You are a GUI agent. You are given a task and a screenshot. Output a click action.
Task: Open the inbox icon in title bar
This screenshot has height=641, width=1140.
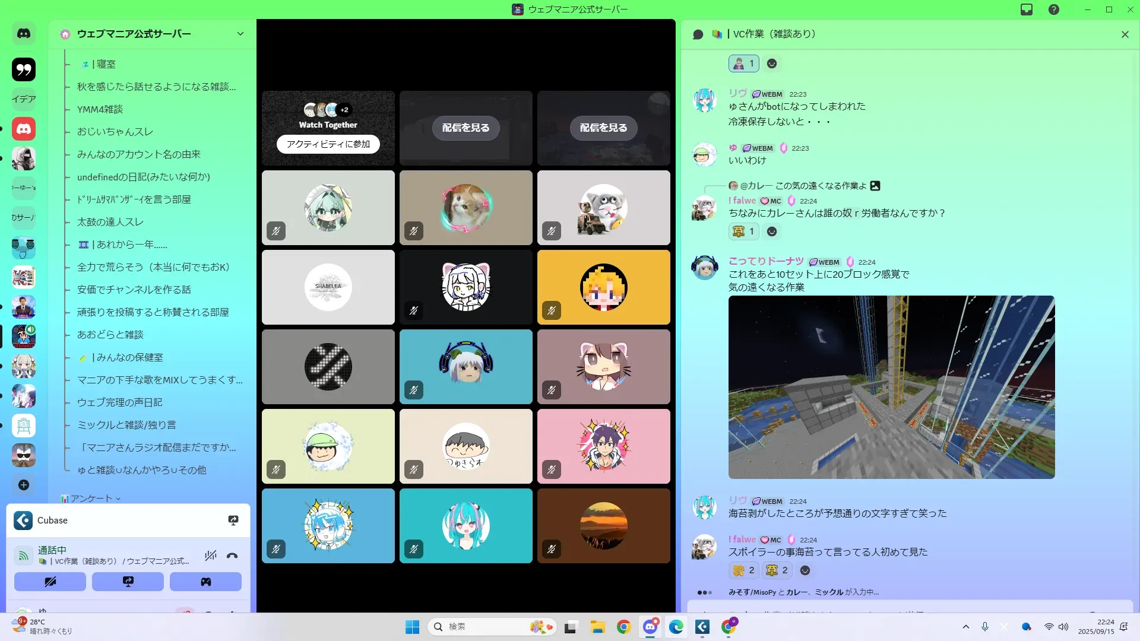coord(1027,9)
